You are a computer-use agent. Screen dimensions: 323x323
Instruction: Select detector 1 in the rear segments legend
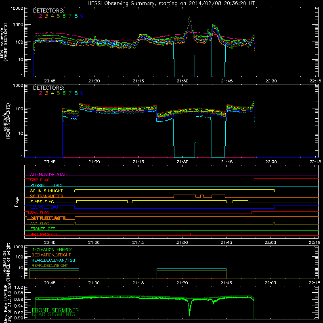tap(35, 93)
